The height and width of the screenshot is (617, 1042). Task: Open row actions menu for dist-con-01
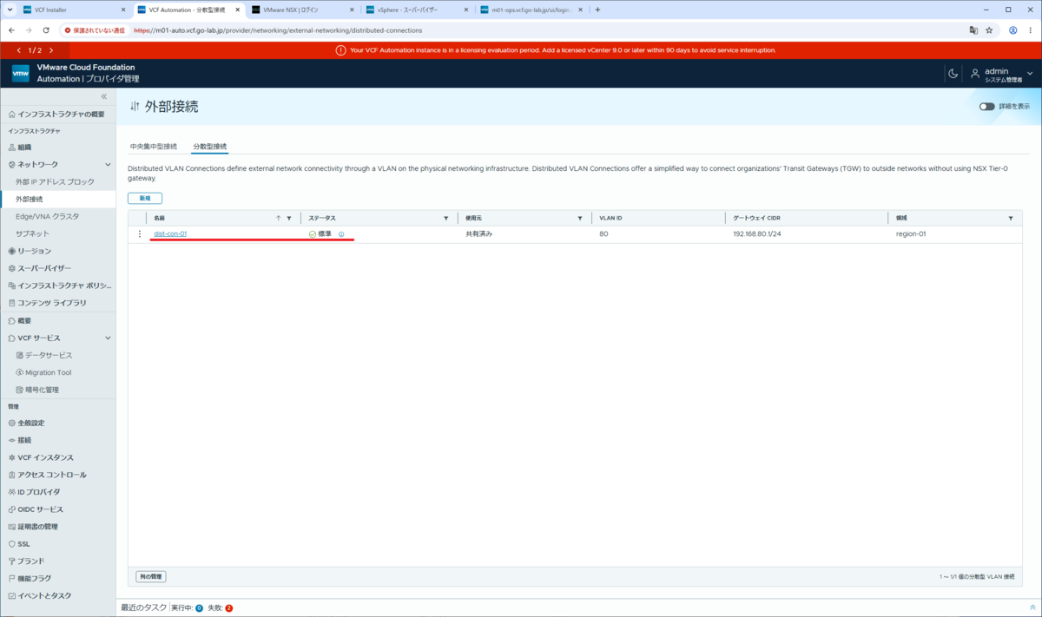pyautogui.click(x=140, y=233)
